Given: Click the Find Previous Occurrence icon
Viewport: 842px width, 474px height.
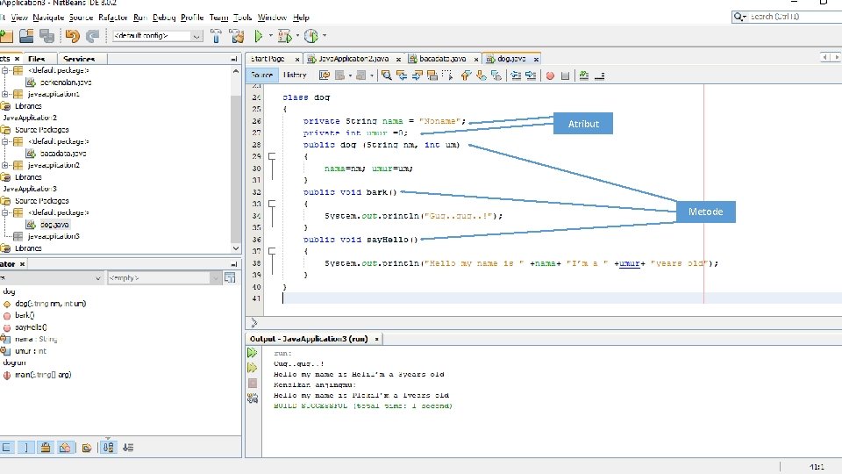Looking at the screenshot, I should pos(402,75).
